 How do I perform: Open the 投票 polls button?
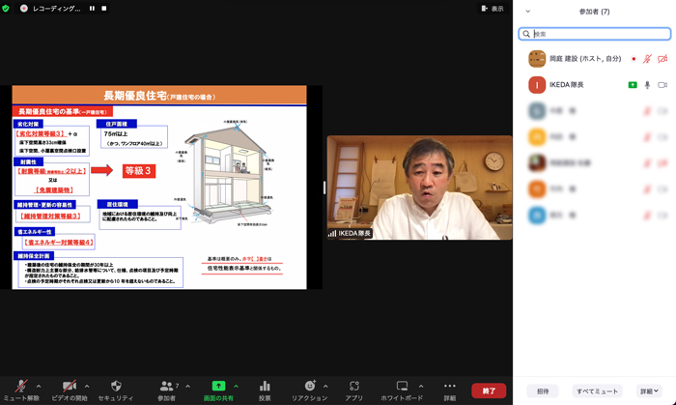265,391
